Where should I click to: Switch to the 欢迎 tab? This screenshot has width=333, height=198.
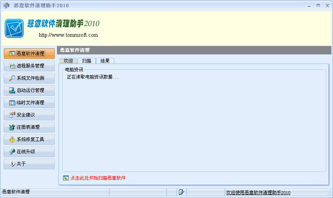click(x=68, y=61)
